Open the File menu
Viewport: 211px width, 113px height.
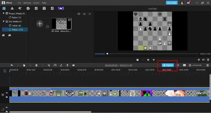click(19, 3)
